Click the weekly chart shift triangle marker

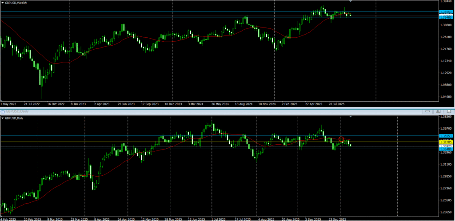[351, 2]
